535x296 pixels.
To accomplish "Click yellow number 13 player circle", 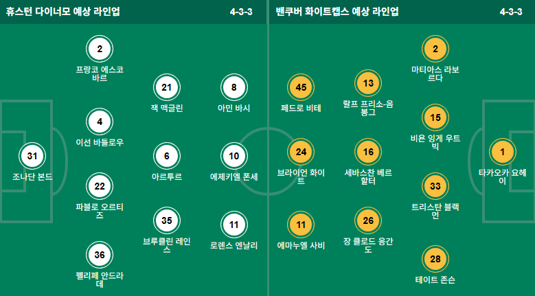I will [368, 83].
